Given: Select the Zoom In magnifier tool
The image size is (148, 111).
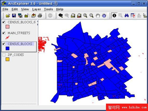Looking at the screenshot, I should [85, 16].
